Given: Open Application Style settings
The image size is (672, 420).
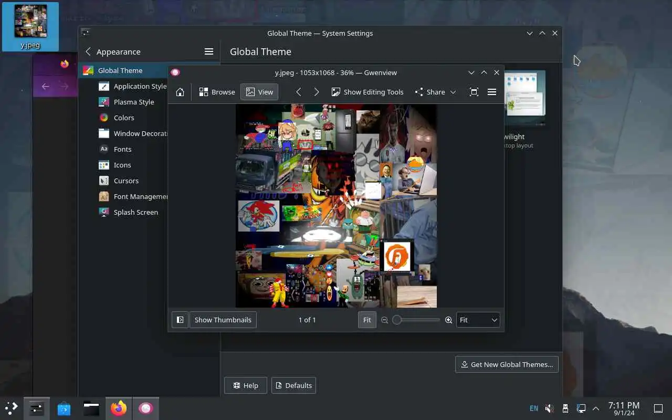Looking at the screenshot, I should [133, 86].
